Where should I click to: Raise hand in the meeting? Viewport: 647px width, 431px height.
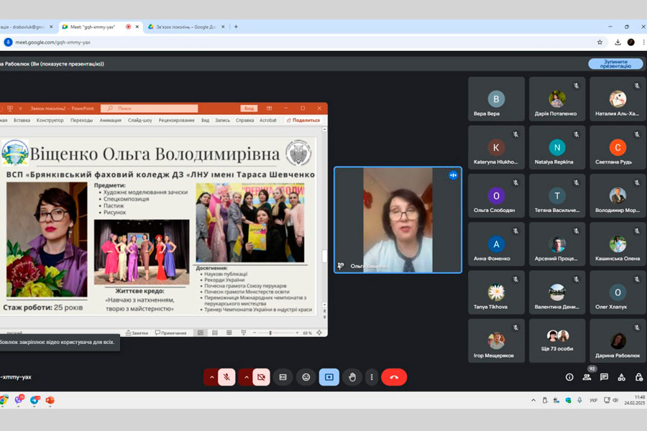pyautogui.click(x=352, y=377)
